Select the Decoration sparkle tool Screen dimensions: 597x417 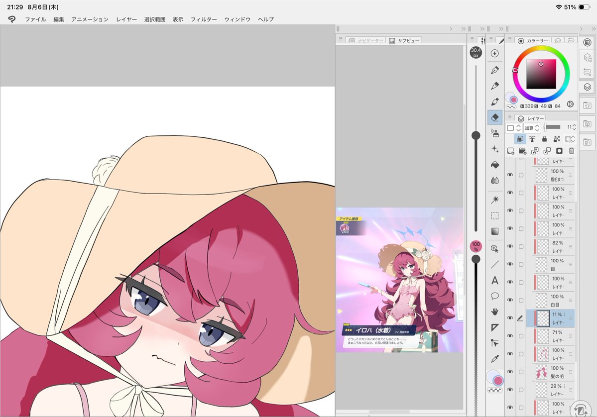494,149
